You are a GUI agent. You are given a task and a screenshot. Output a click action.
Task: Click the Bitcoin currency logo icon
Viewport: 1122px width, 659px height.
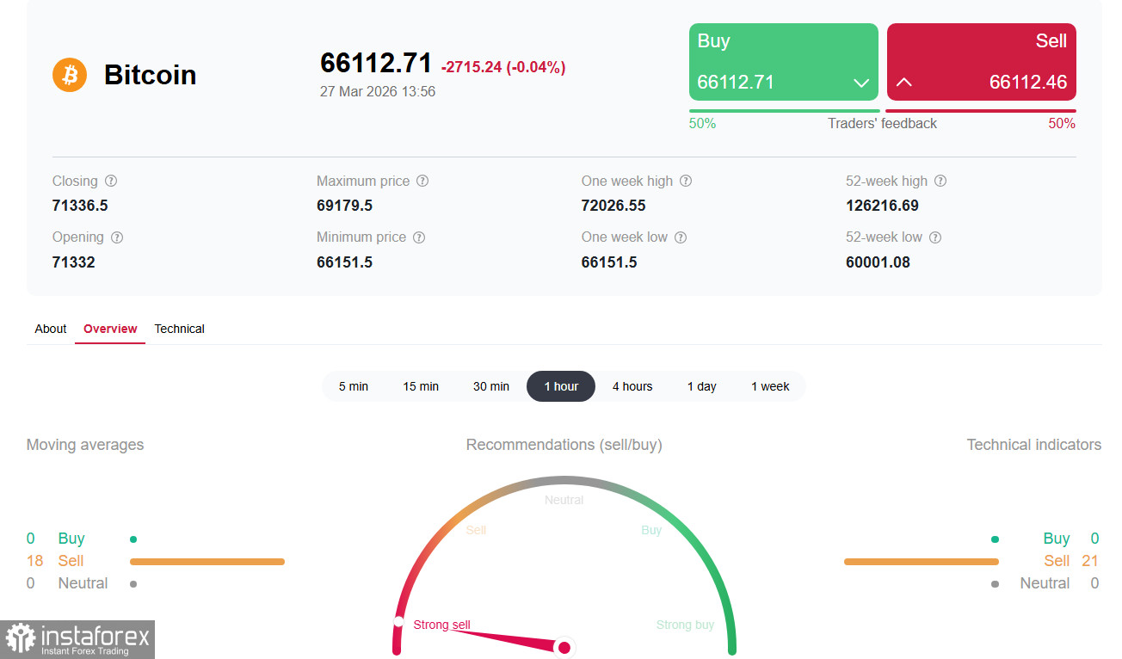point(69,75)
